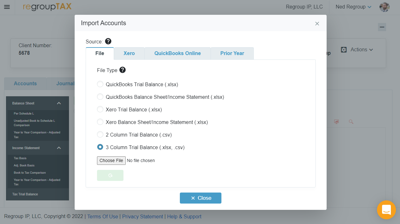The image size is (400, 224).
Task: Click the File Type help icon
Action: pyautogui.click(x=123, y=70)
